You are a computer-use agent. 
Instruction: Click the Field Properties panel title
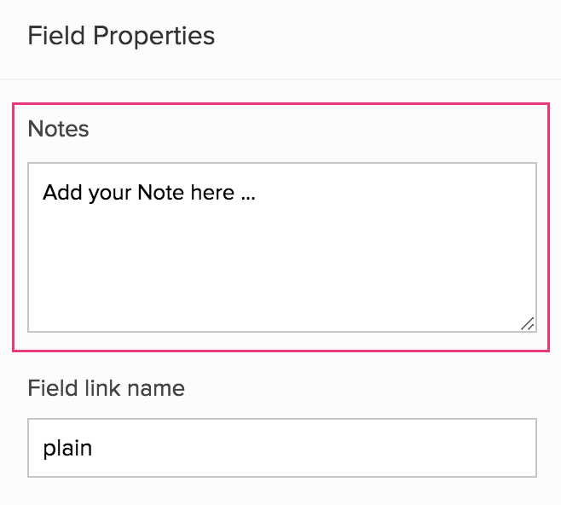pos(121,36)
